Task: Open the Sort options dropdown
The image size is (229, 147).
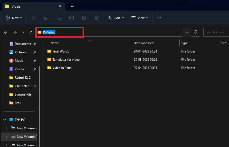Action: pos(114,18)
